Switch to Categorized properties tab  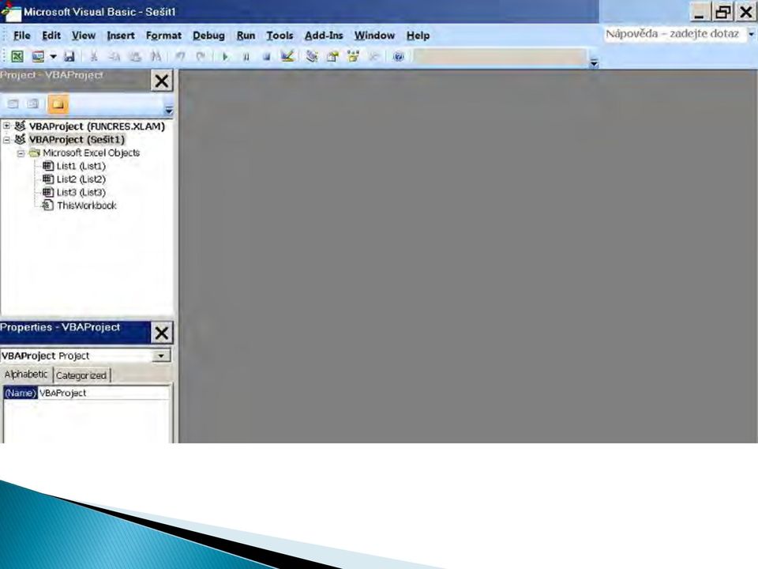pyautogui.click(x=81, y=375)
